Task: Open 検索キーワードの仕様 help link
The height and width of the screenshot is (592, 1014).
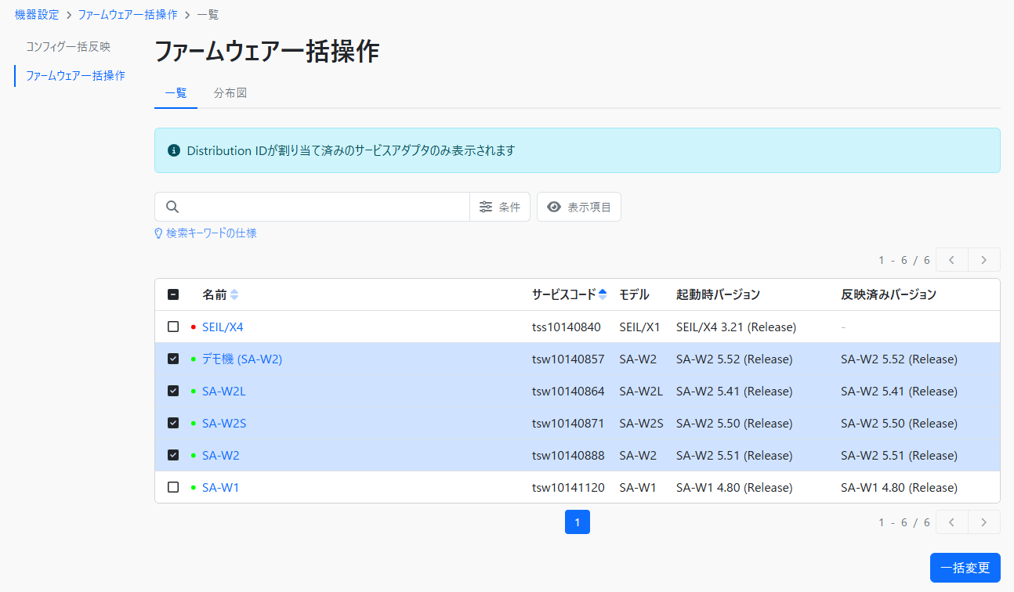Action: [x=205, y=233]
